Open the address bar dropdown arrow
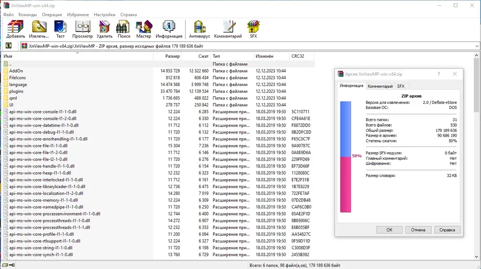This screenshot has width=481, height=269. tap(477, 46)
